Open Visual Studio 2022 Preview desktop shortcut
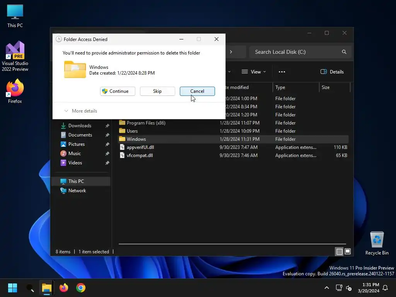The image size is (396, 297). 15,56
